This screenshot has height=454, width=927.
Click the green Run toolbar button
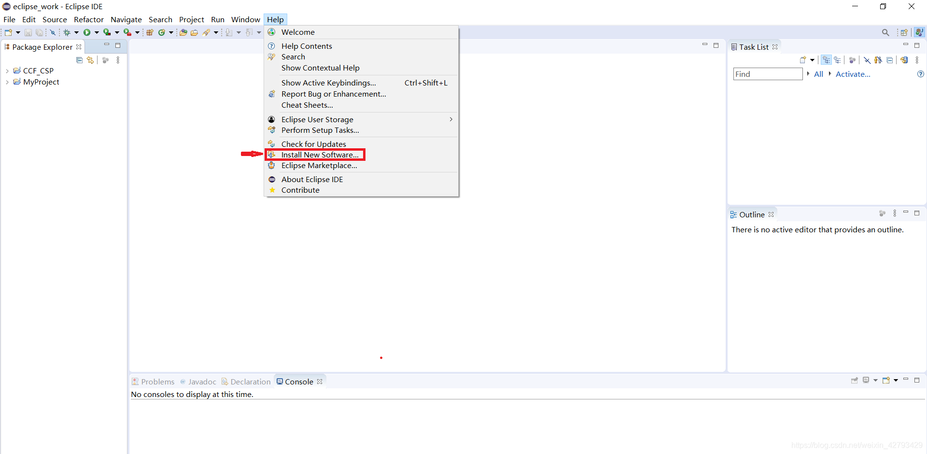(87, 32)
